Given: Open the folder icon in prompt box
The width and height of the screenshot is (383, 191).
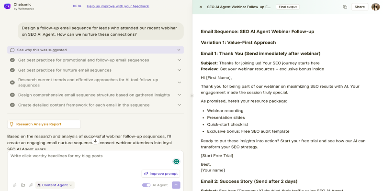Looking at the screenshot, I should [x=23, y=185].
